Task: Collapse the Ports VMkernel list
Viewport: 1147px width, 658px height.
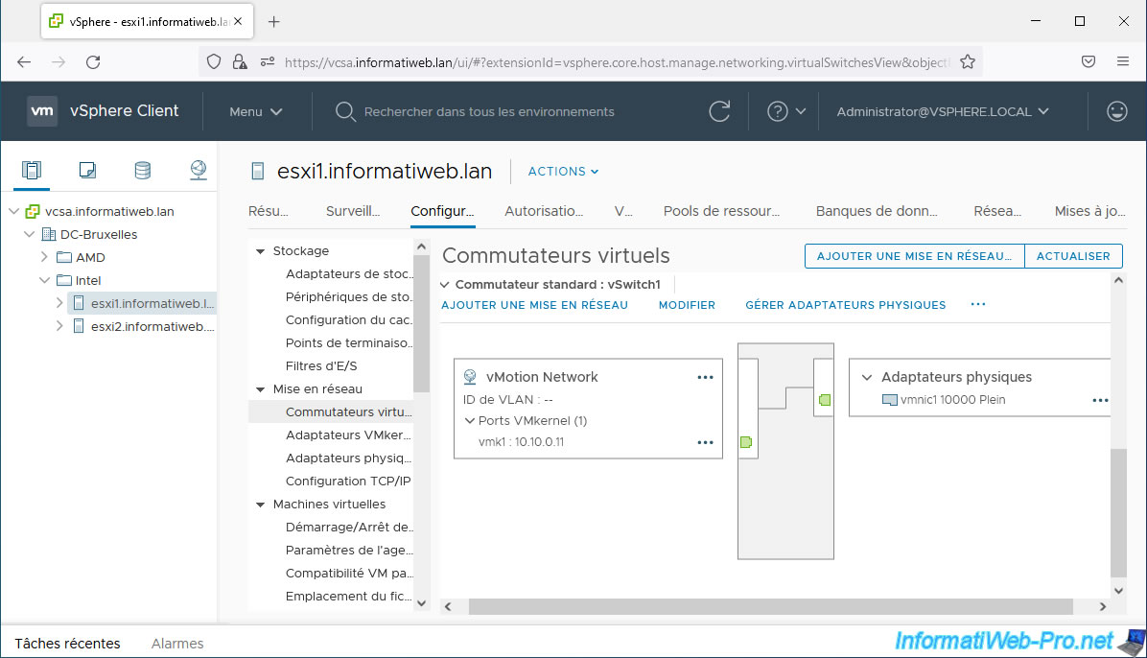Action: 470,421
